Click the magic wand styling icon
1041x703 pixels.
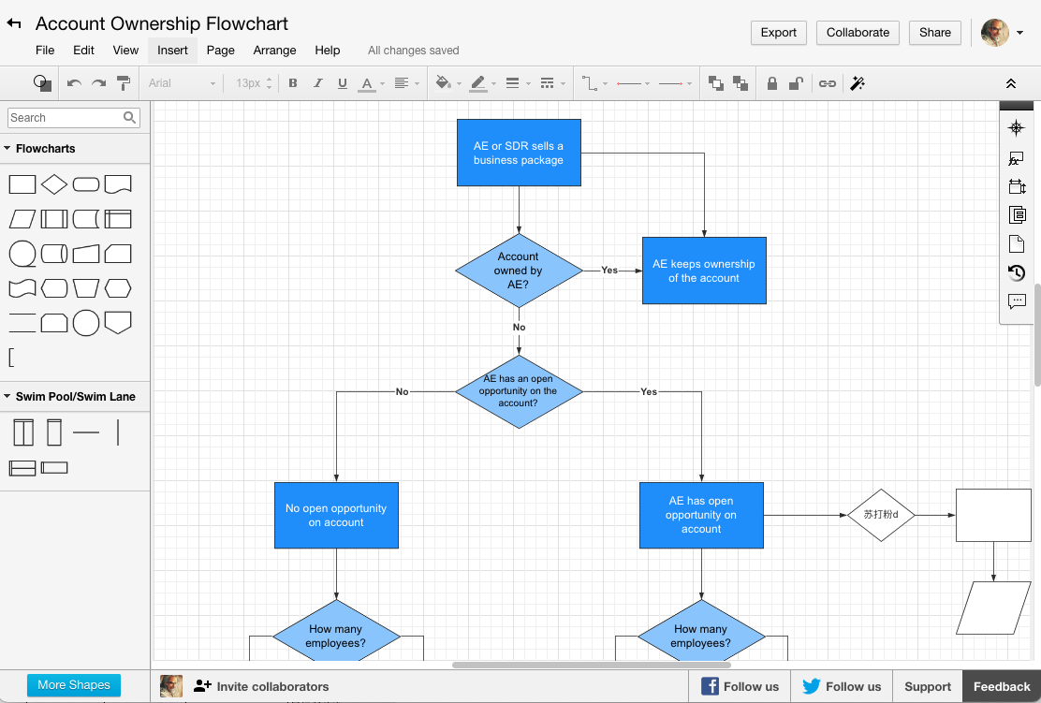(x=857, y=83)
